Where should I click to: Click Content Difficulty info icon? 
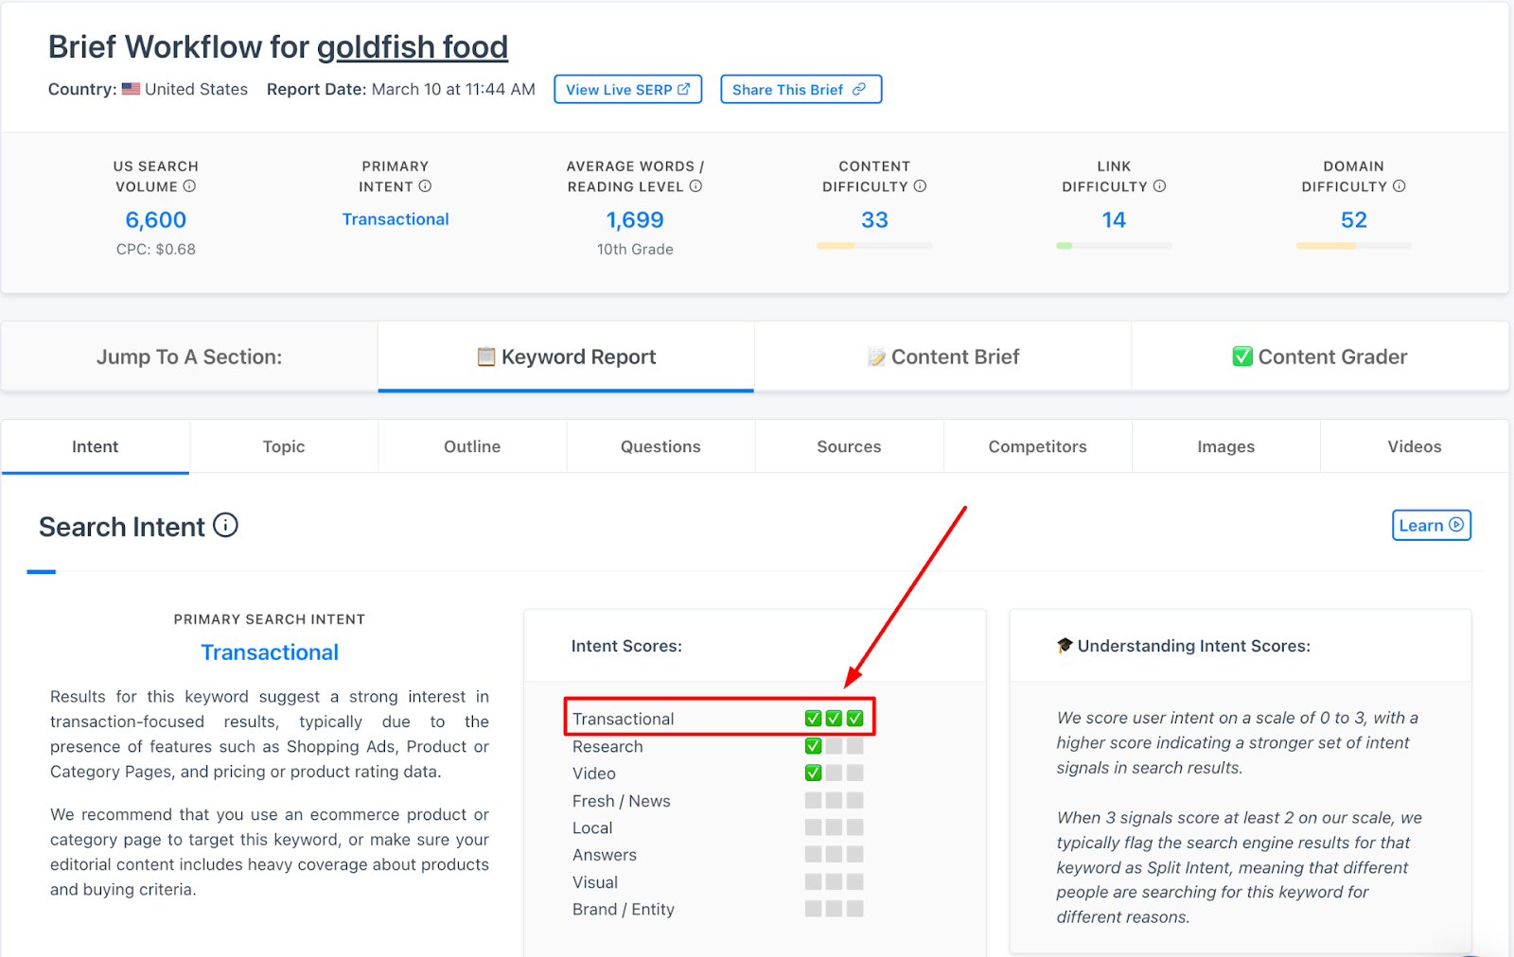tap(920, 186)
